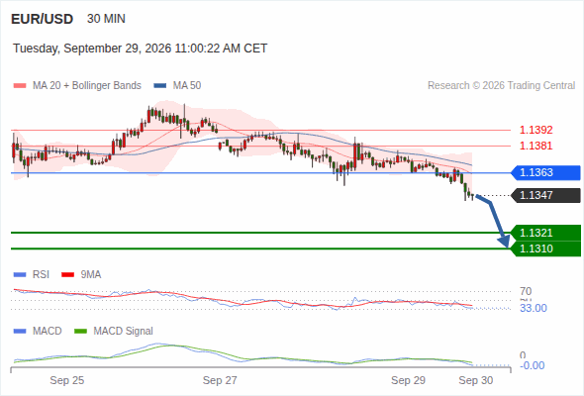Click the EUR/USD pair title
This screenshot has height=396, width=584.
[x=43, y=19]
